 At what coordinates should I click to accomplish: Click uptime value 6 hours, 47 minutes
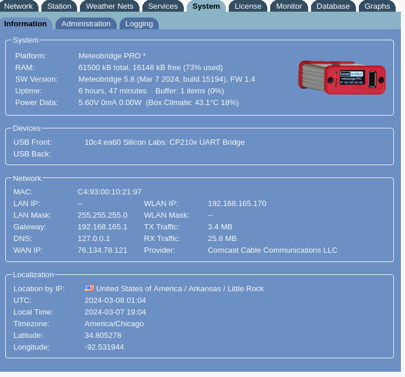(x=113, y=91)
